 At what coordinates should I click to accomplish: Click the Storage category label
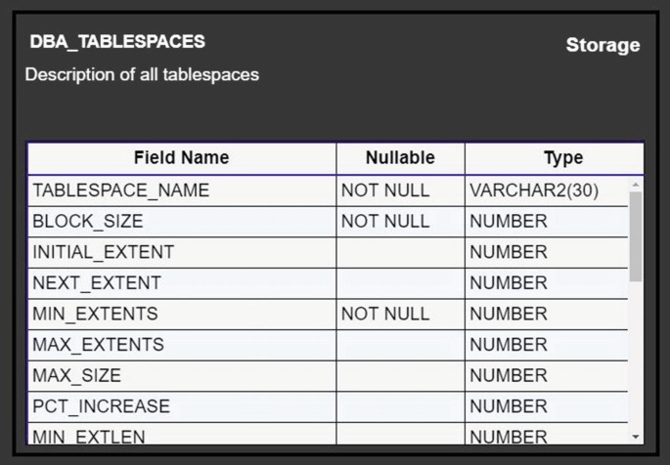(603, 45)
